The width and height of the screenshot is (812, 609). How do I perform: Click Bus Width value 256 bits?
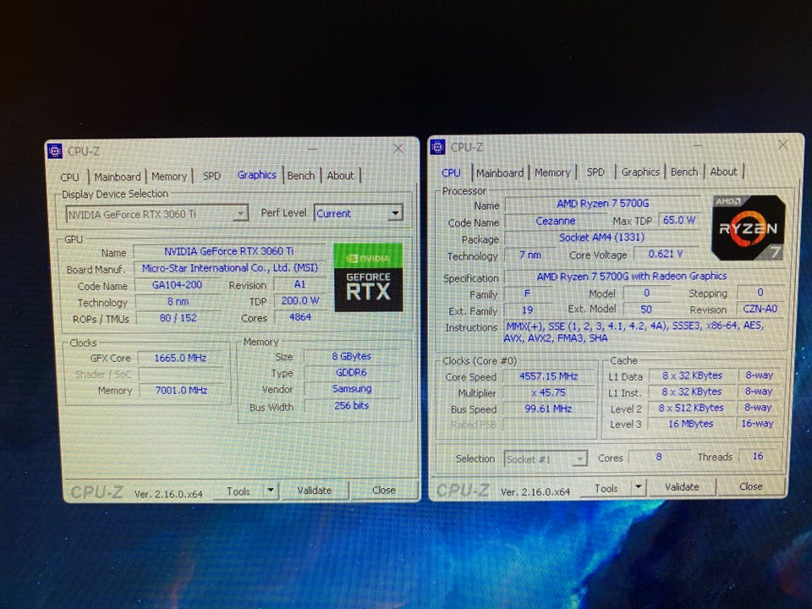click(352, 405)
